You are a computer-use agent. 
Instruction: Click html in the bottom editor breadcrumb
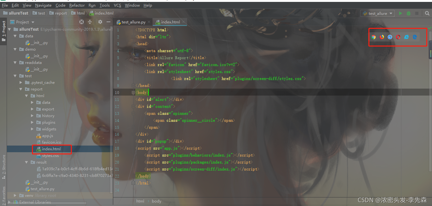(140, 201)
